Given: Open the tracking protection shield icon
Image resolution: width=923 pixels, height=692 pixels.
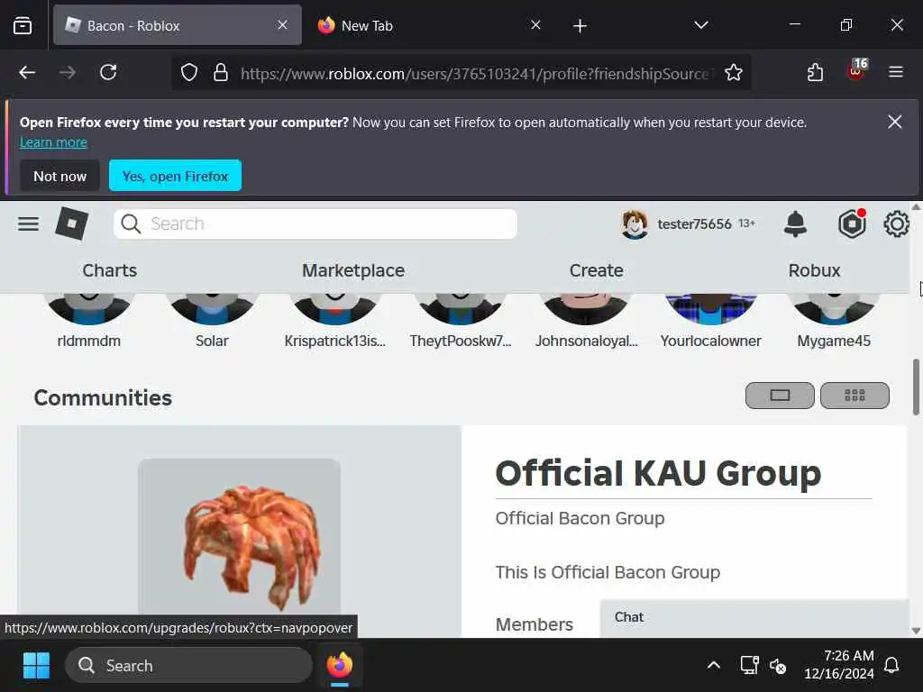Looking at the screenshot, I should point(189,72).
